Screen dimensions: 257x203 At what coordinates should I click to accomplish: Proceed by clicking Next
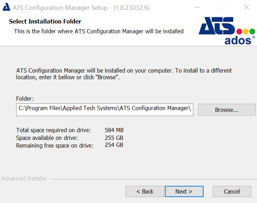184,191
